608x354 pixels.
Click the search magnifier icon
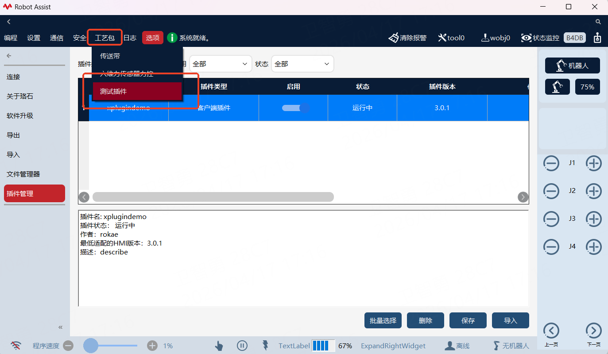(x=598, y=22)
